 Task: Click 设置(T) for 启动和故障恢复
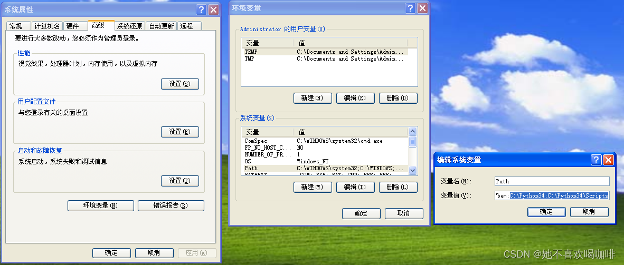coord(180,181)
